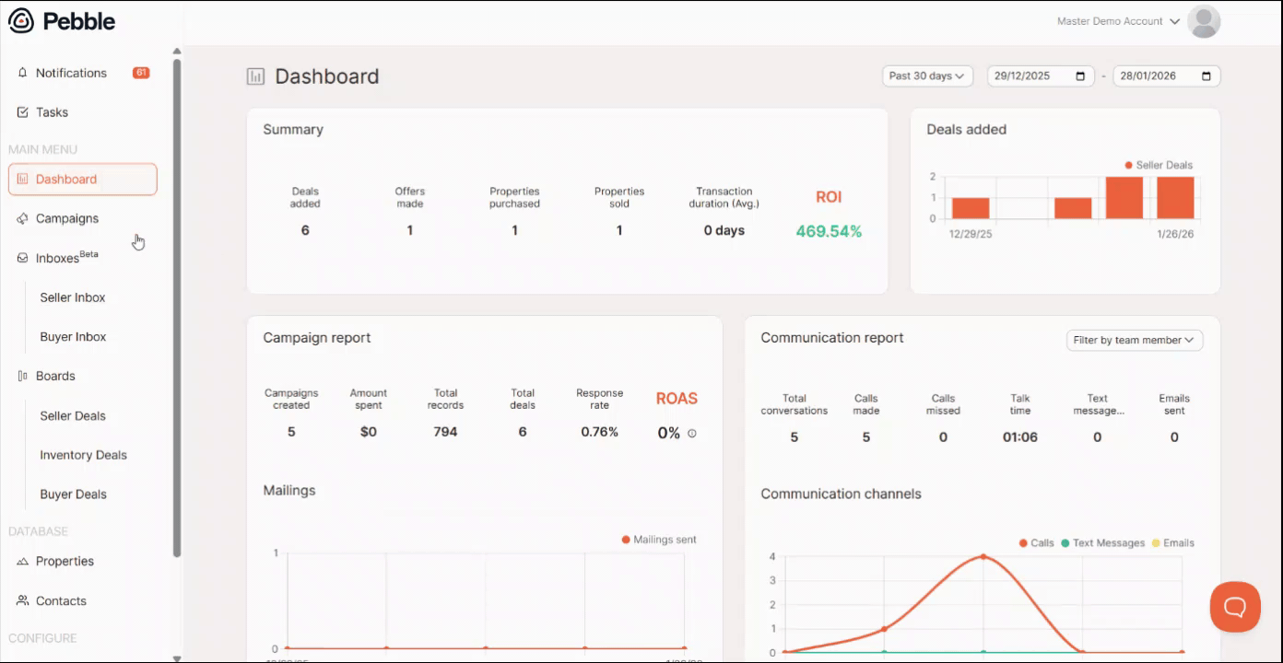Open the orange chat support bubble
Viewport: 1283px width, 663px height.
click(x=1235, y=607)
